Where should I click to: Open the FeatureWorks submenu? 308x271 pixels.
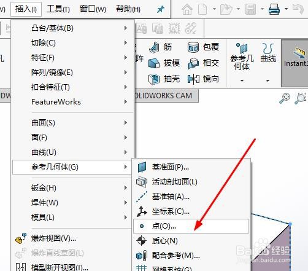73,102
